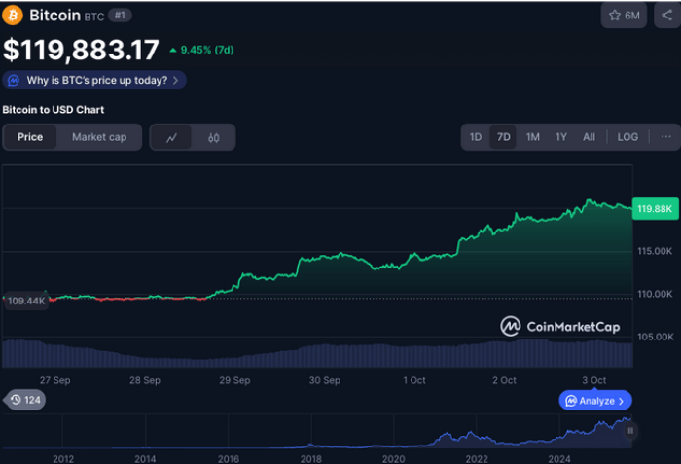Select the Price view toggle

click(30, 137)
